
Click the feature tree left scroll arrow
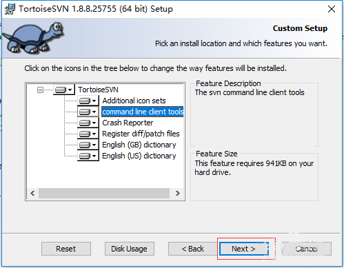click(32, 193)
